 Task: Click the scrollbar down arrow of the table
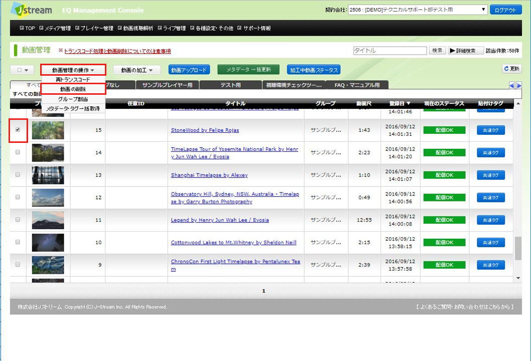[x=518, y=277]
